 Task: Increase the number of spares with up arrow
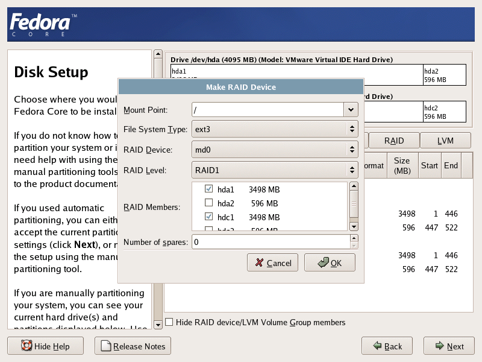[354, 238]
